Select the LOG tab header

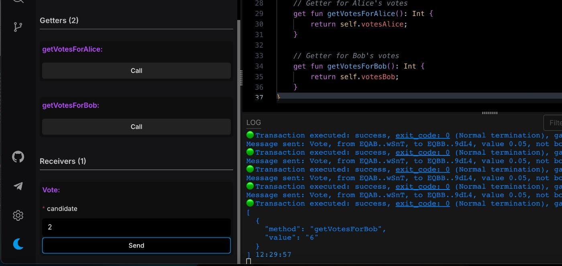(253, 123)
